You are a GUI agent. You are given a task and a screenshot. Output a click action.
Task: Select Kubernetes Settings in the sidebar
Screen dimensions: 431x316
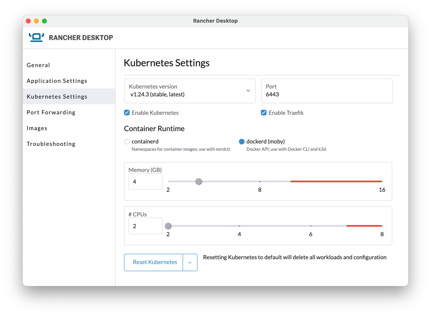[57, 96]
